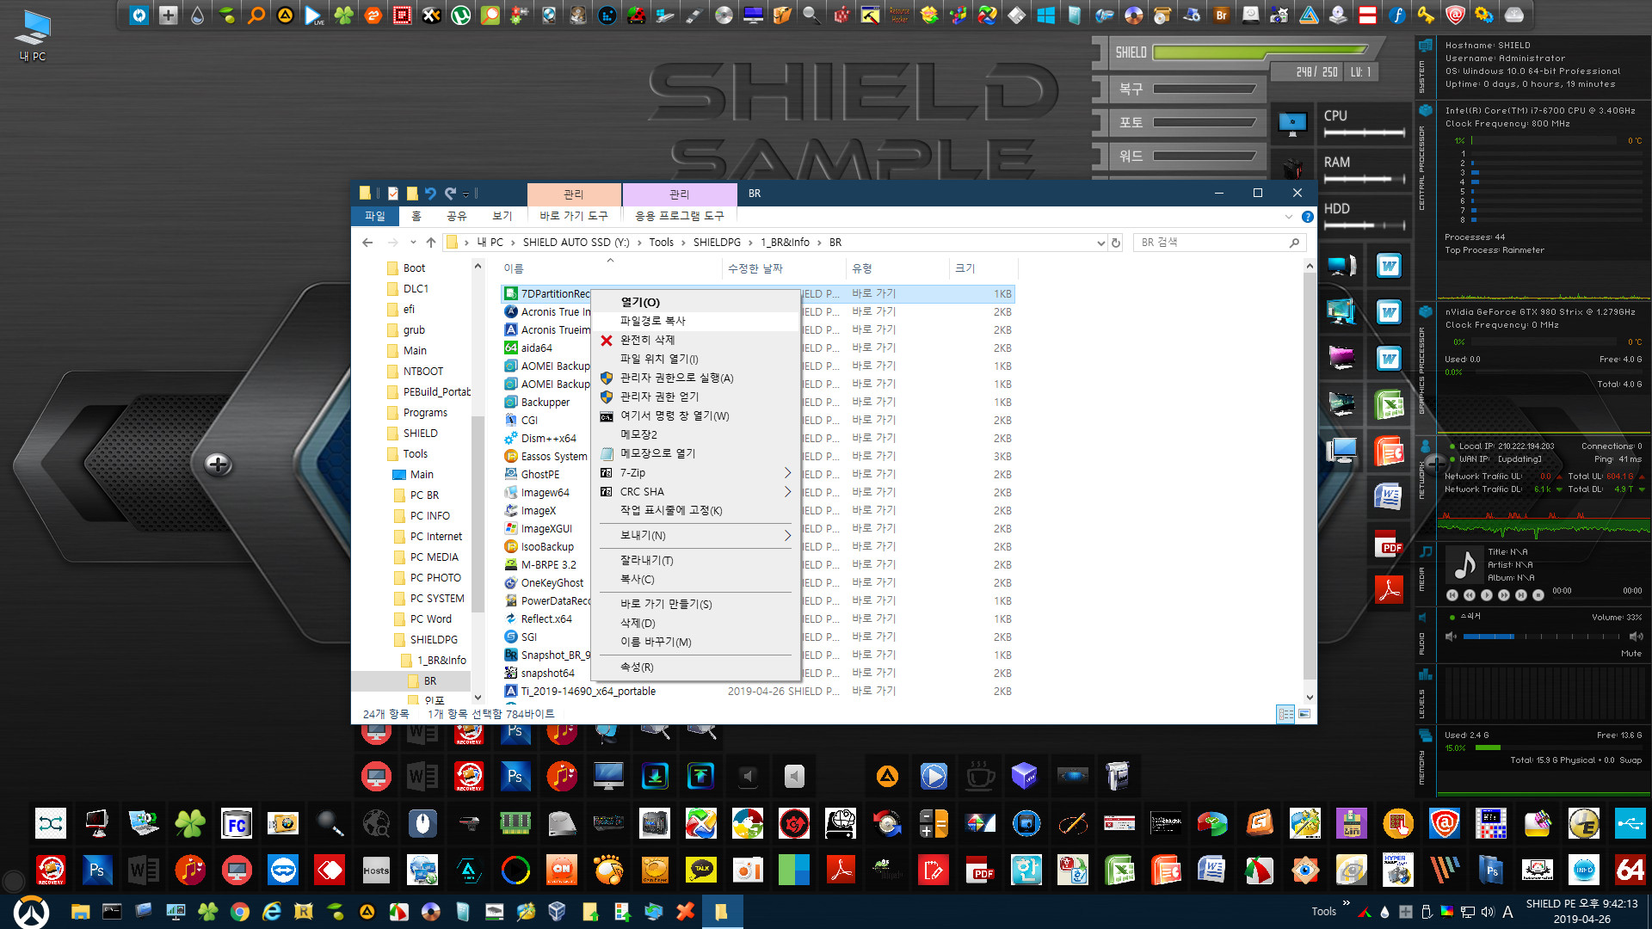Viewport: 1652px width, 929px height.
Task: Select the aida64 file row
Action: 757,348
